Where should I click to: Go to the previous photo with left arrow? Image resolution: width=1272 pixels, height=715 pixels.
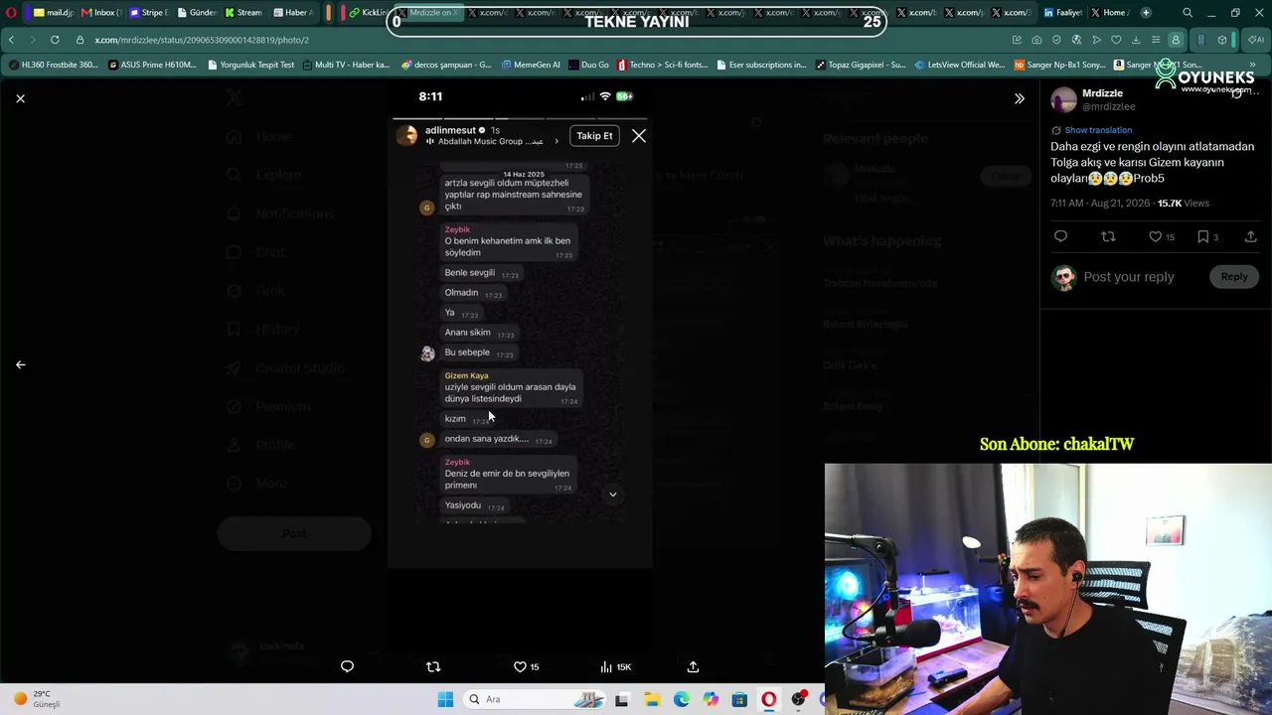tap(20, 364)
